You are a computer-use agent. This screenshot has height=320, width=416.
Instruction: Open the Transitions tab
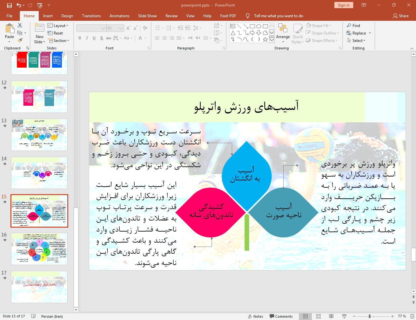(x=91, y=16)
